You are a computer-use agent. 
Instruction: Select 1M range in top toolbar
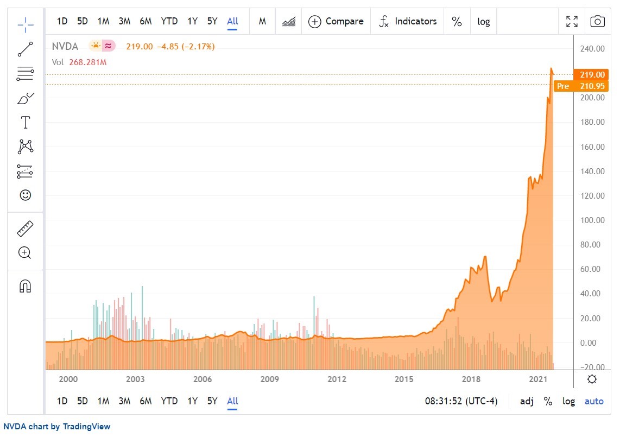pos(103,21)
